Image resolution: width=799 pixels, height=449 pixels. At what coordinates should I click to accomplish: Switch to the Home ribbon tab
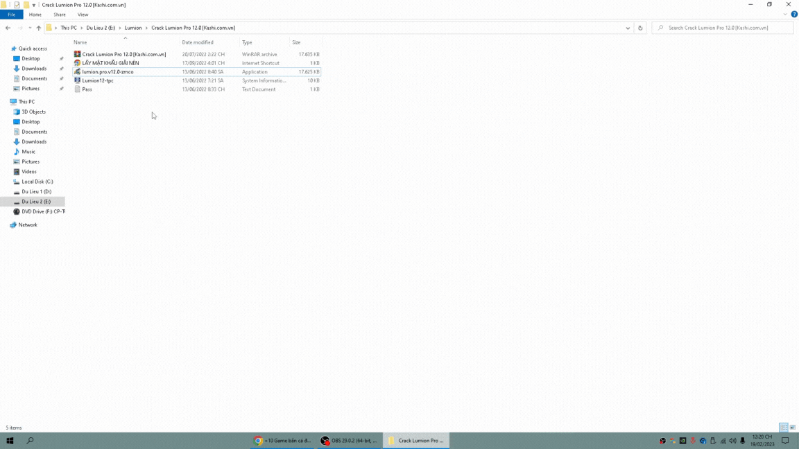(35, 15)
